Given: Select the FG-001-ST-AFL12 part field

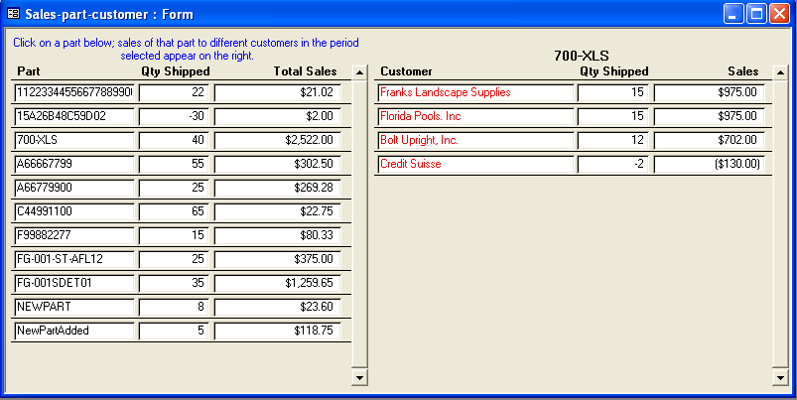Looking at the screenshot, I should tap(74, 259).
